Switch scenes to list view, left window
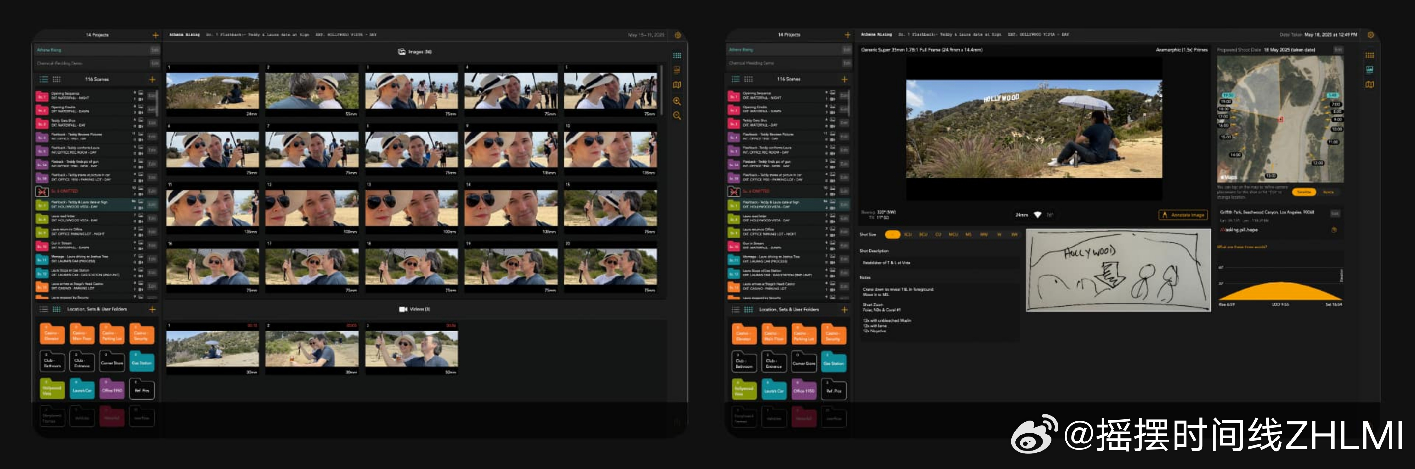This screenshot has height=469, width=1415. (x=43, y=80)
